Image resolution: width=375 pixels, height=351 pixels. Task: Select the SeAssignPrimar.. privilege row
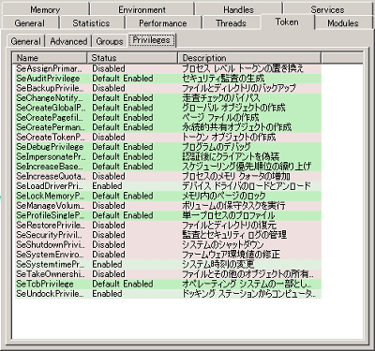168,68
